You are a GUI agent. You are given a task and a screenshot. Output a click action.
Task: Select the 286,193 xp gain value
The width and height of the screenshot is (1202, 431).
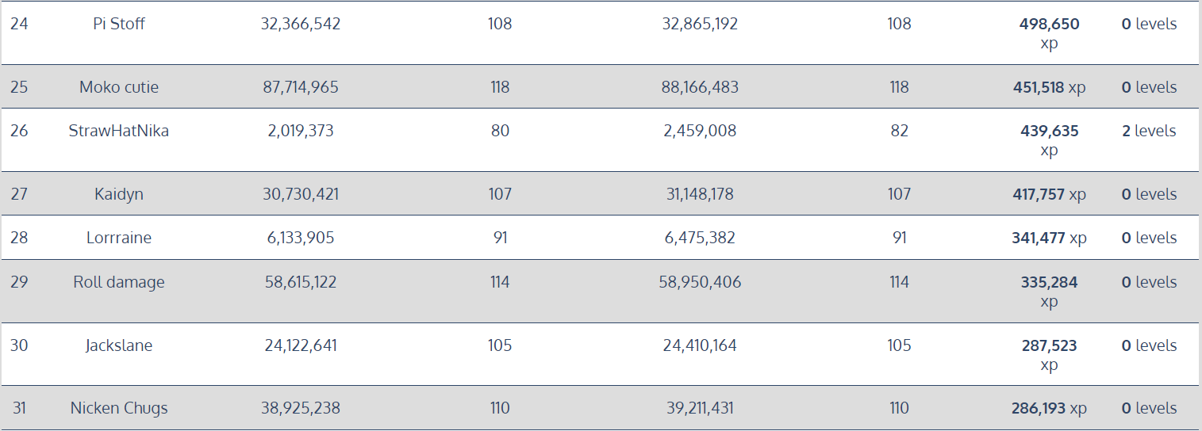click(x=1049, y=408)
